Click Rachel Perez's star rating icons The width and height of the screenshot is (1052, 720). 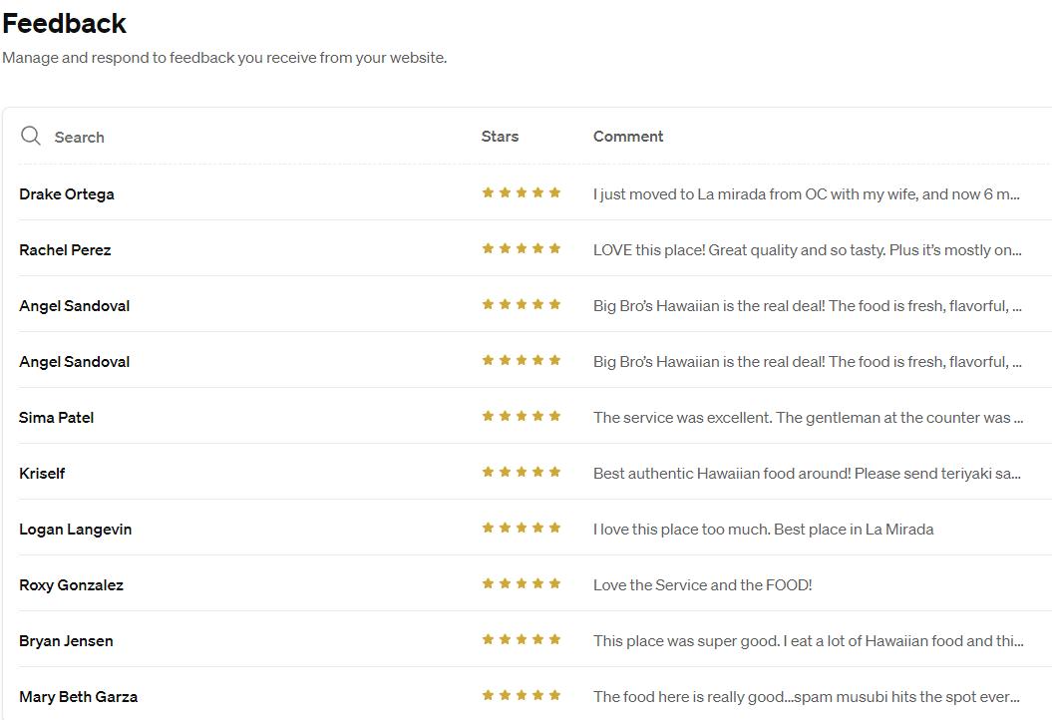pyautogui.click(x=522, y=248)
